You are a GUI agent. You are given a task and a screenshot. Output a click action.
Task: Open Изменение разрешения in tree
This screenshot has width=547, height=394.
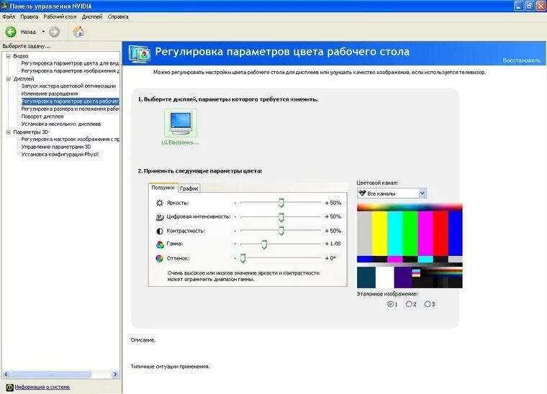pos(50,93)
